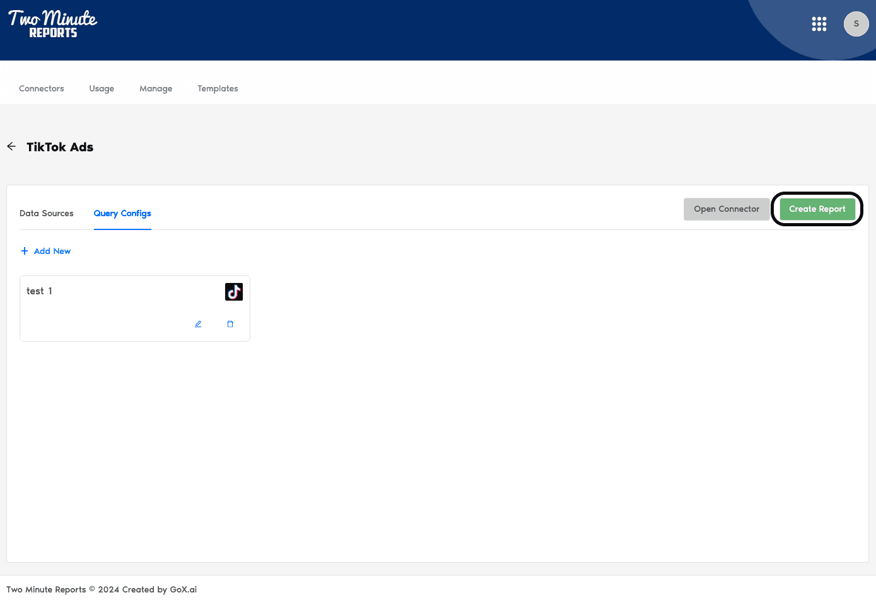
Task: Open the Manage section
Action: (156, 89)
